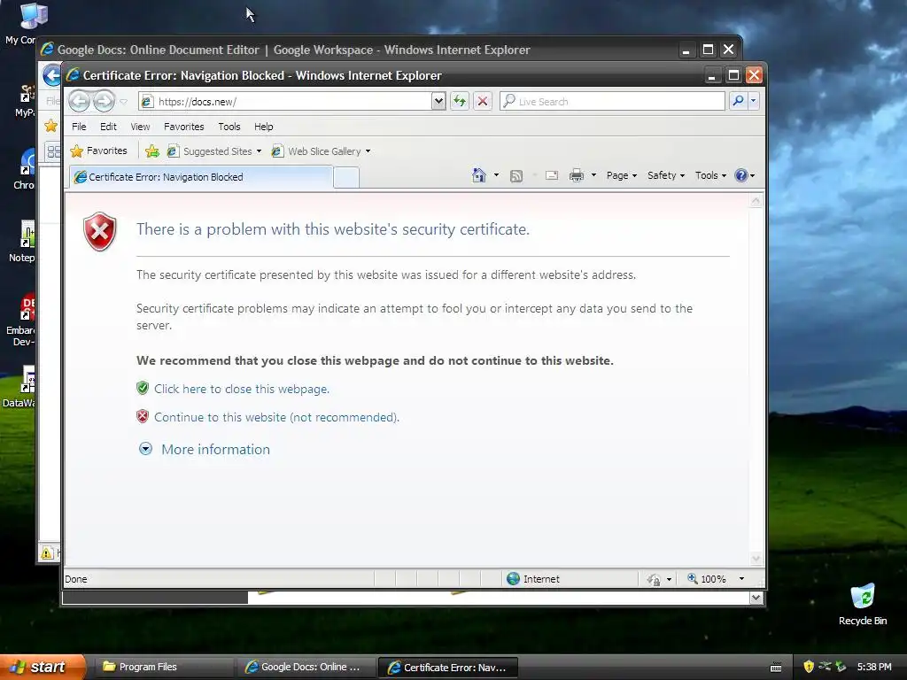Open the Safety command bar menu
This screenshot has height=680, width=907.
tap(666, 175)
